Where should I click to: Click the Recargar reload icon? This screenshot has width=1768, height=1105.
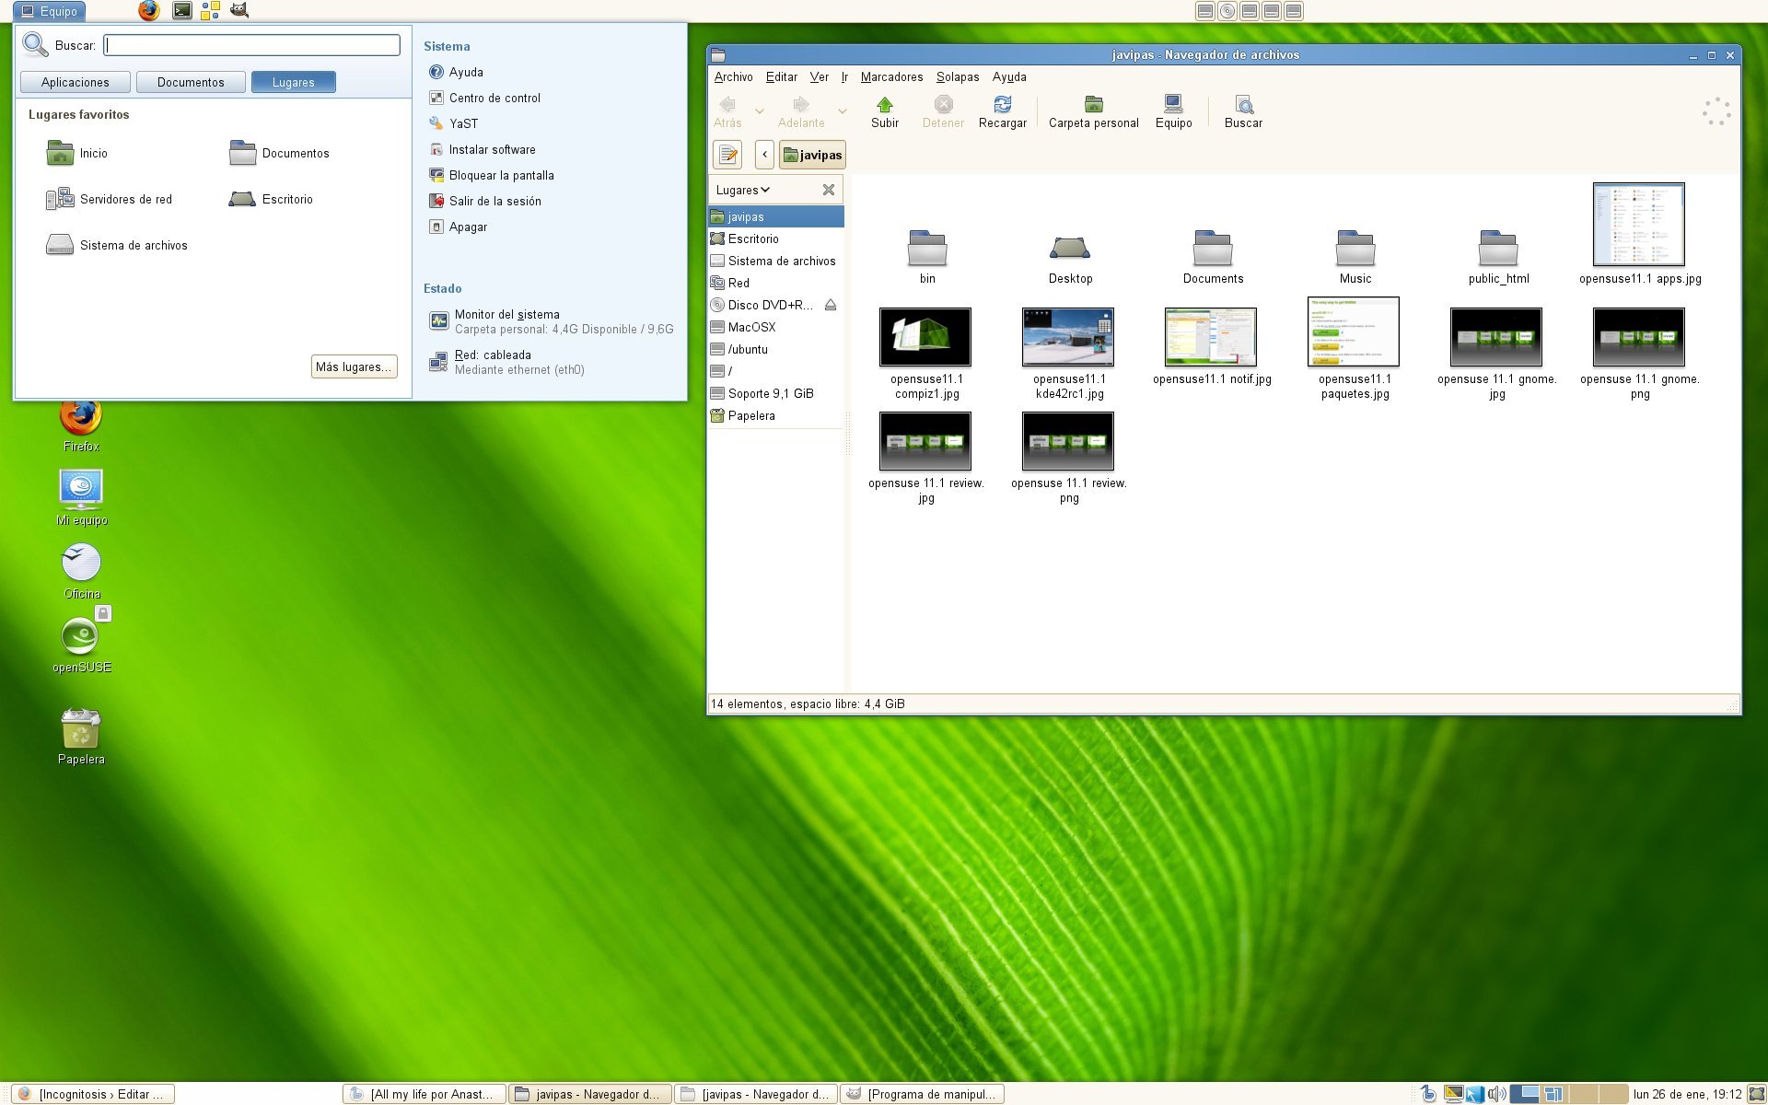click(x=1002, y=104)
